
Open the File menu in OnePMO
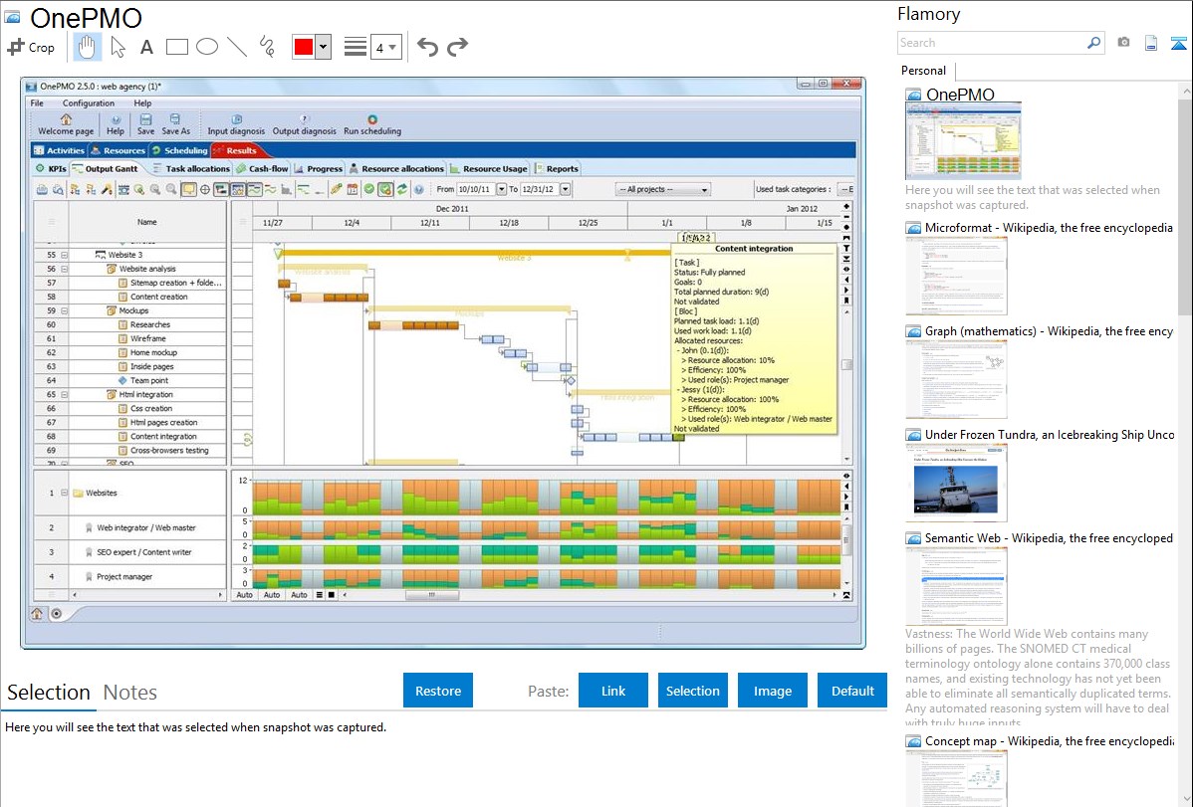(x=37, y=103)
